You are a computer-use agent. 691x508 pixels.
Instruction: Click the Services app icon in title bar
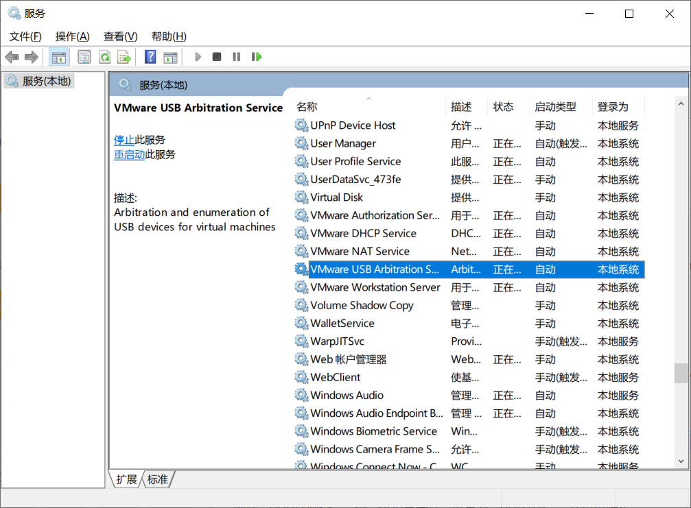click(14, 13)
